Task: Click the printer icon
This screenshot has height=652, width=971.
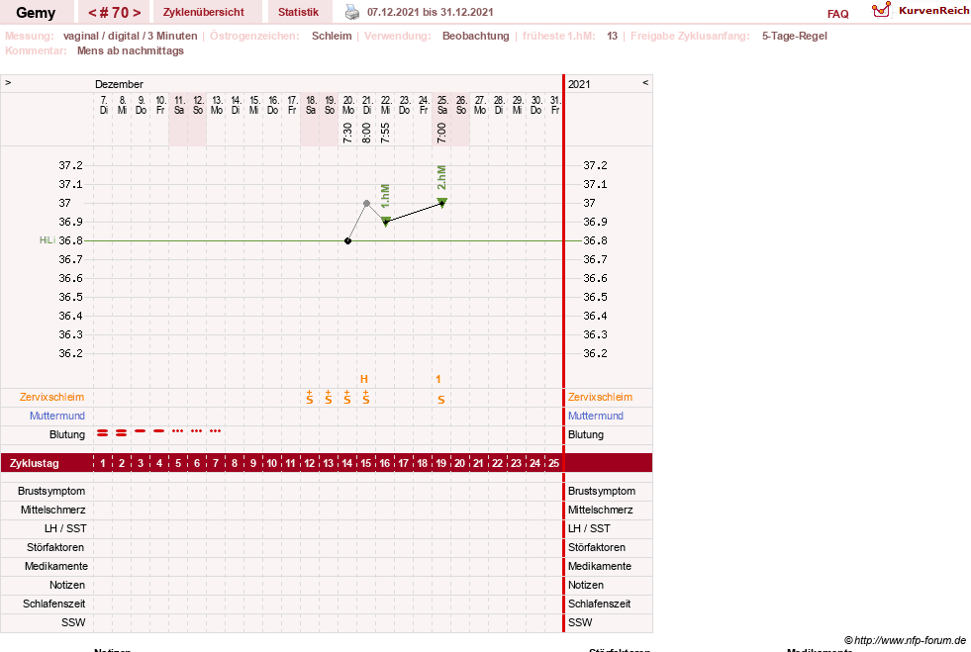Action: pos(351,12)
